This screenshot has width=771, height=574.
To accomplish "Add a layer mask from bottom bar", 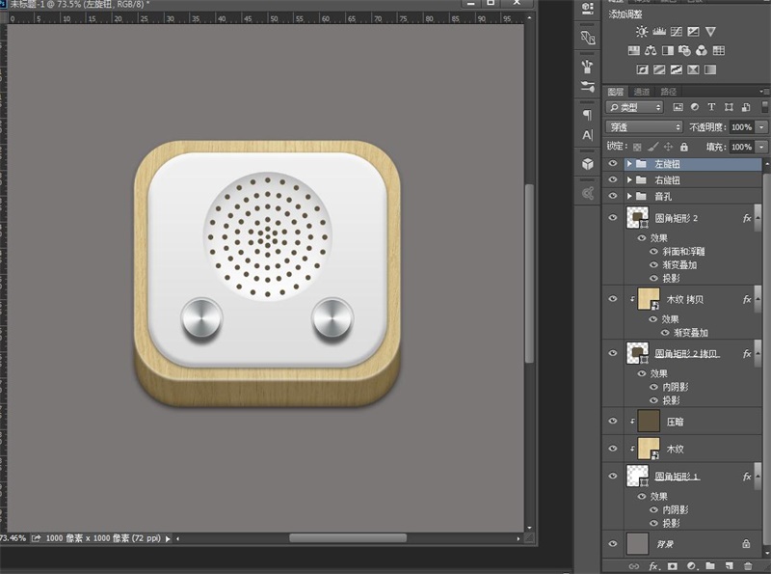I will (x=673, y=566).
